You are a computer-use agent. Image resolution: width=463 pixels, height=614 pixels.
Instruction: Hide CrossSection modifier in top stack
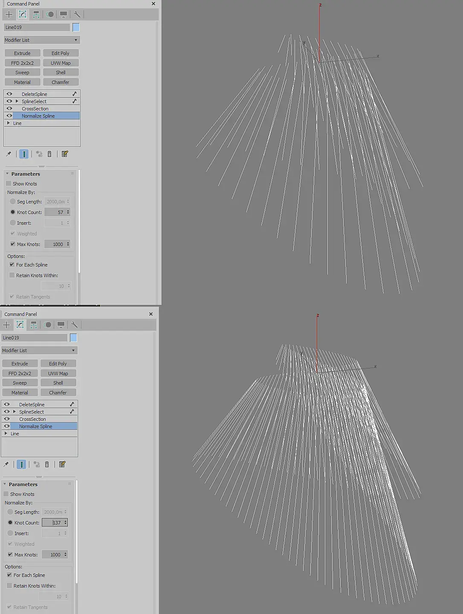click(9, 108)
